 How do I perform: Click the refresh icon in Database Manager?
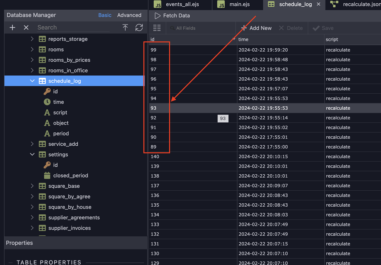[139, 28]
